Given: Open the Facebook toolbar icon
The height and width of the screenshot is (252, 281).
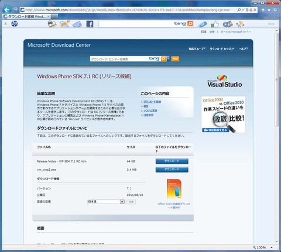Looking at the screenshot, I should (x=90, y=24).
